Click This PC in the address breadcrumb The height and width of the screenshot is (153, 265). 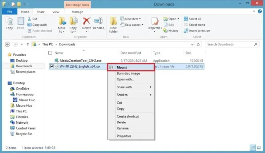pyautogui.click(x=47, y=45)
